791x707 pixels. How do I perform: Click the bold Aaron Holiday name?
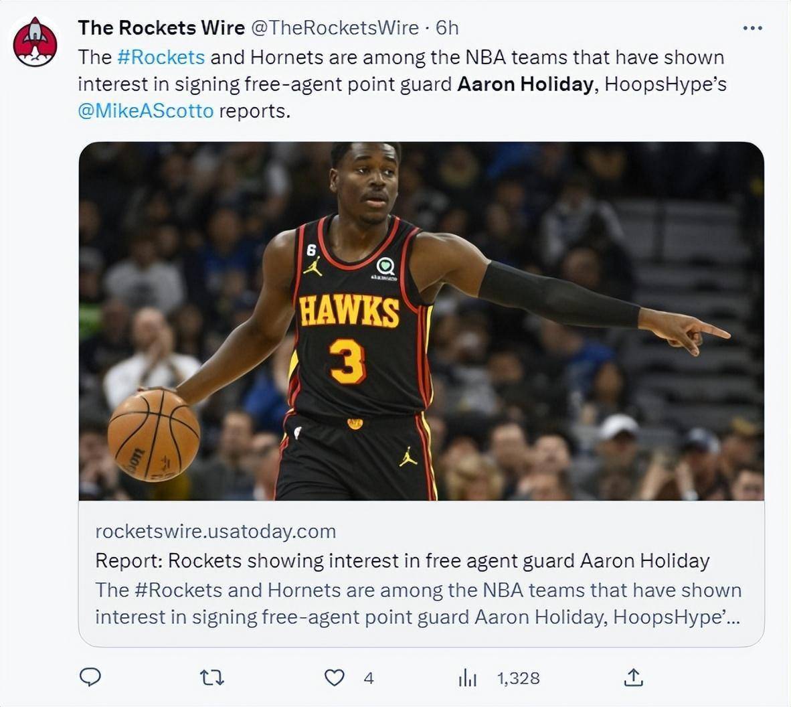[525, 84]
